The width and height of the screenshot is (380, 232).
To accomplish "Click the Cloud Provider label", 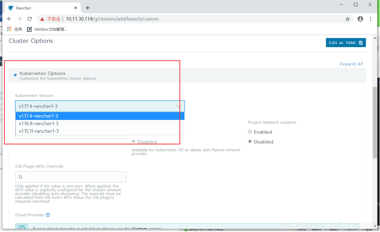I will pos(30,215).
